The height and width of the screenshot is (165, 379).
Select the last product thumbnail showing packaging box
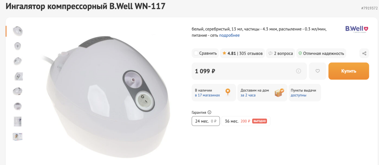[x=18, y=137]
